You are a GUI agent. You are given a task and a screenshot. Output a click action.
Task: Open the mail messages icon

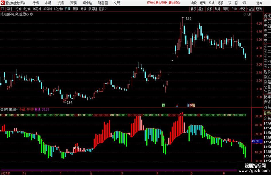coord(244,3)
